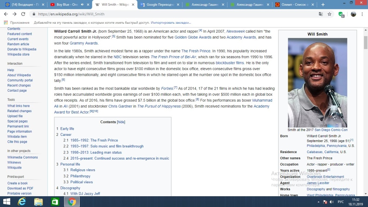
Task: Close the Входящие inbox tab
Action: tap(43, 4)
